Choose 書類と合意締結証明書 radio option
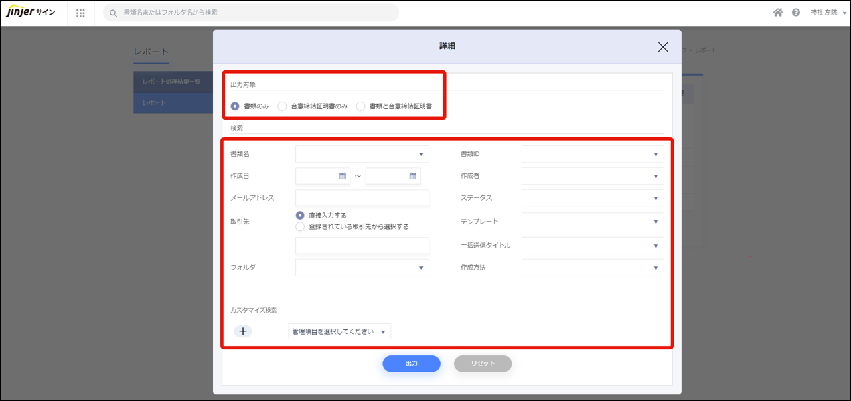 pos(361,106)
